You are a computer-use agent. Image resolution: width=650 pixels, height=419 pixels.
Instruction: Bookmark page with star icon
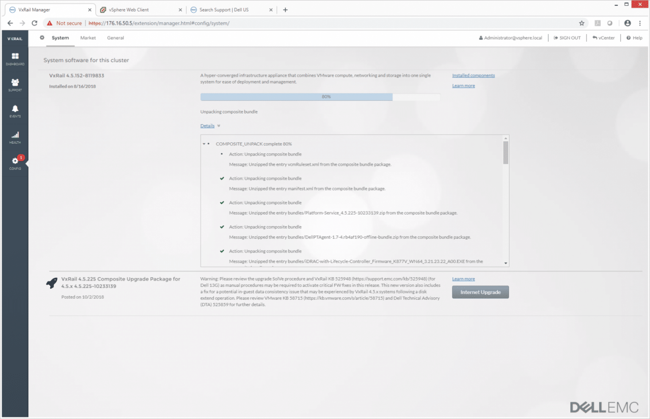coord(582,23)
